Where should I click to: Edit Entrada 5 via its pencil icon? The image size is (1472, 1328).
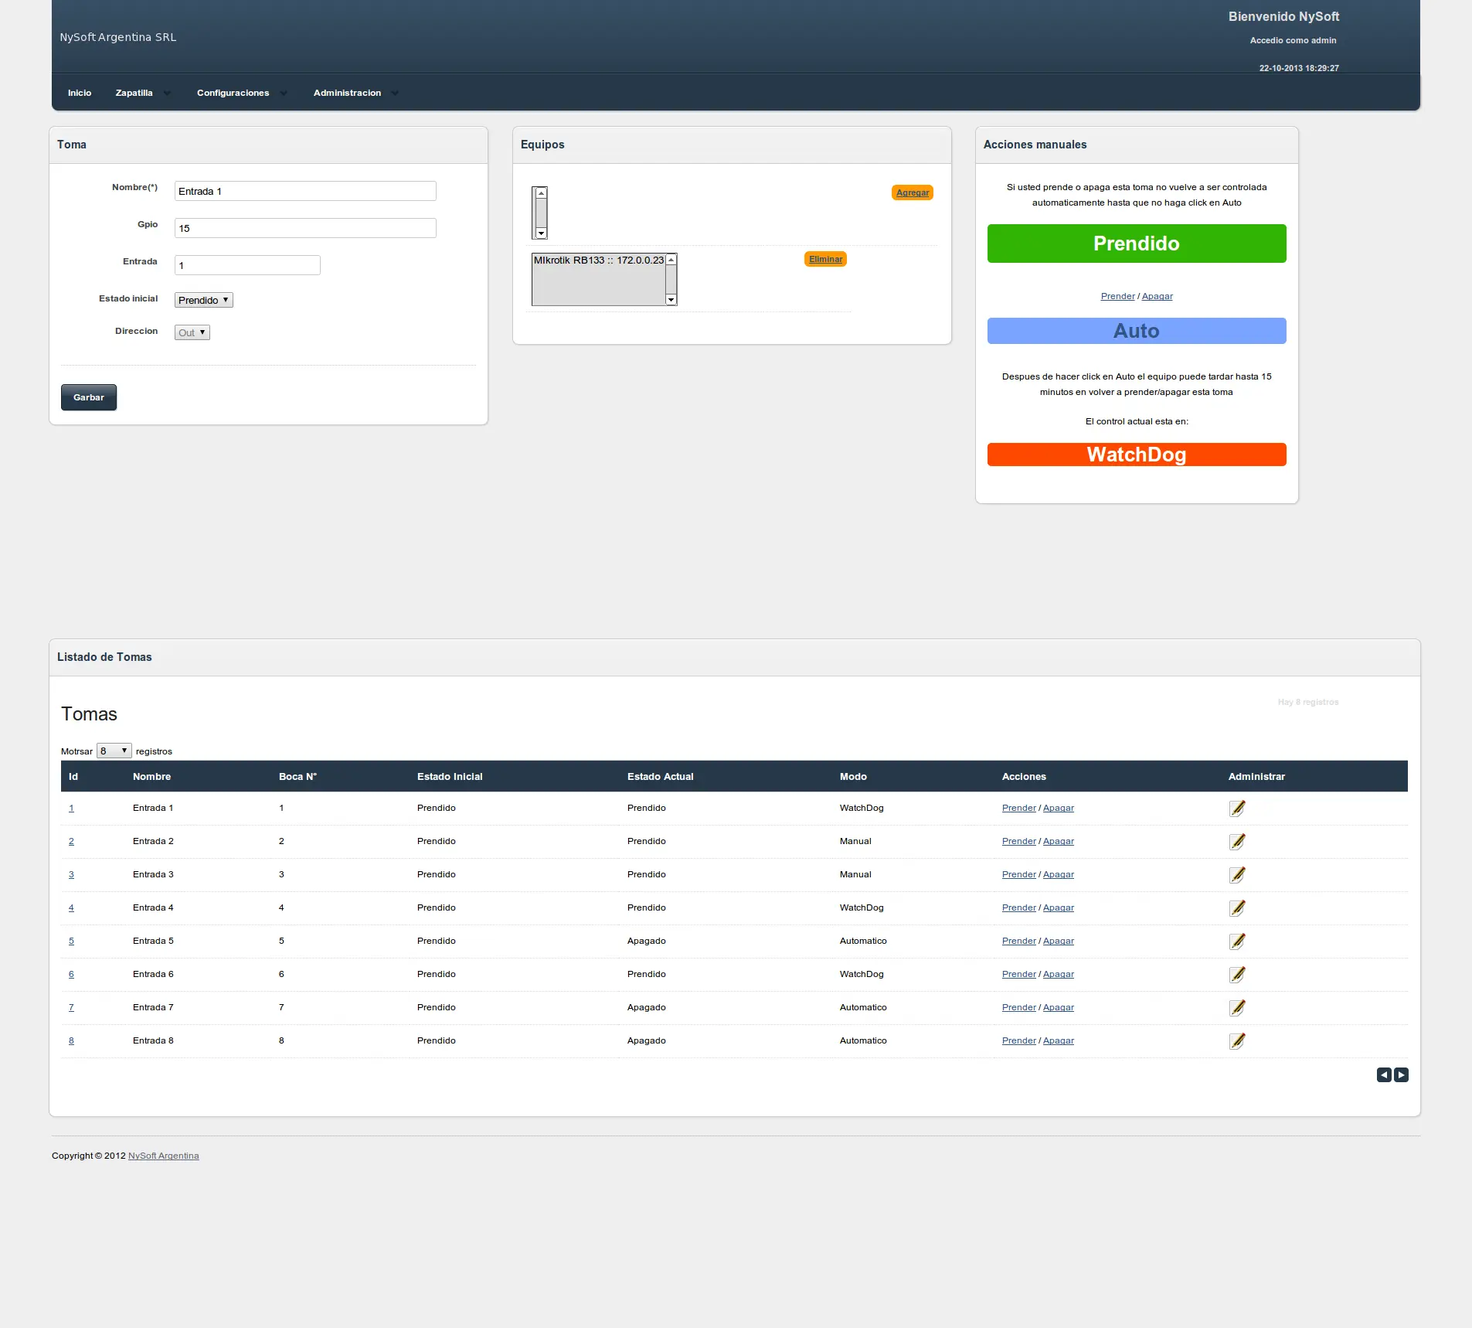point(1237,941)
